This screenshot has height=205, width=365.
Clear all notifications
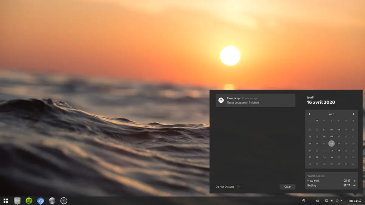click(x=287, y=187)
